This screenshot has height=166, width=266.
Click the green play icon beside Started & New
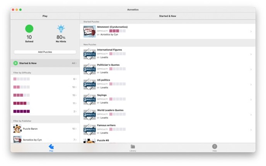click(15, 63)
